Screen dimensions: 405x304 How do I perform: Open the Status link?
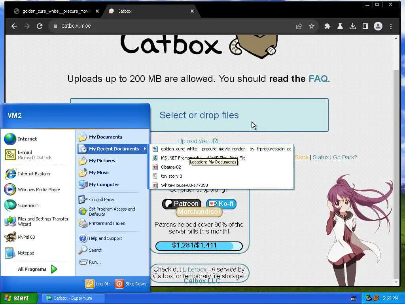tap(320, 157)
